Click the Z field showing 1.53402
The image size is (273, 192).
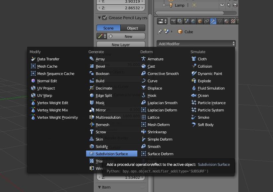coord(121,178)
